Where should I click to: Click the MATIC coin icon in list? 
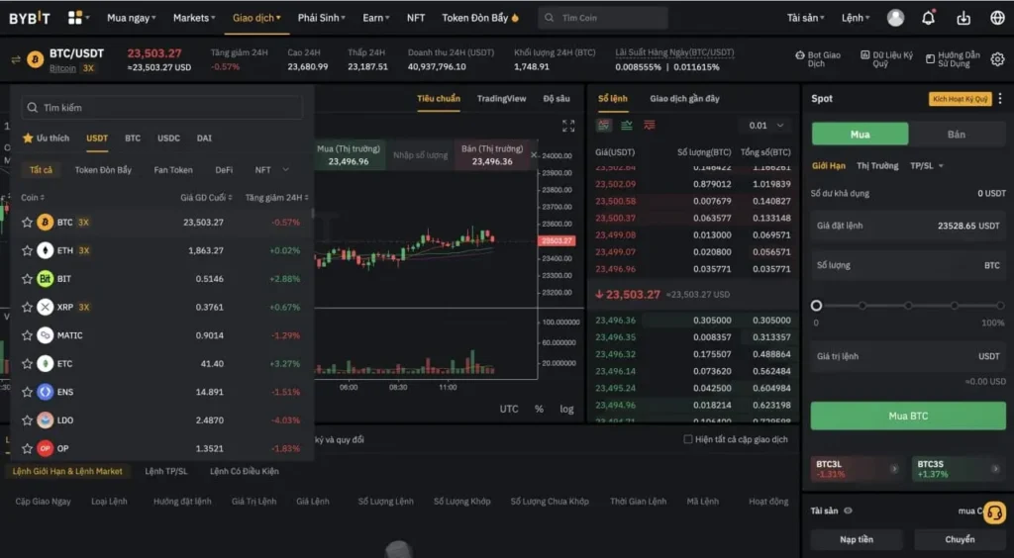pos(46,335)
